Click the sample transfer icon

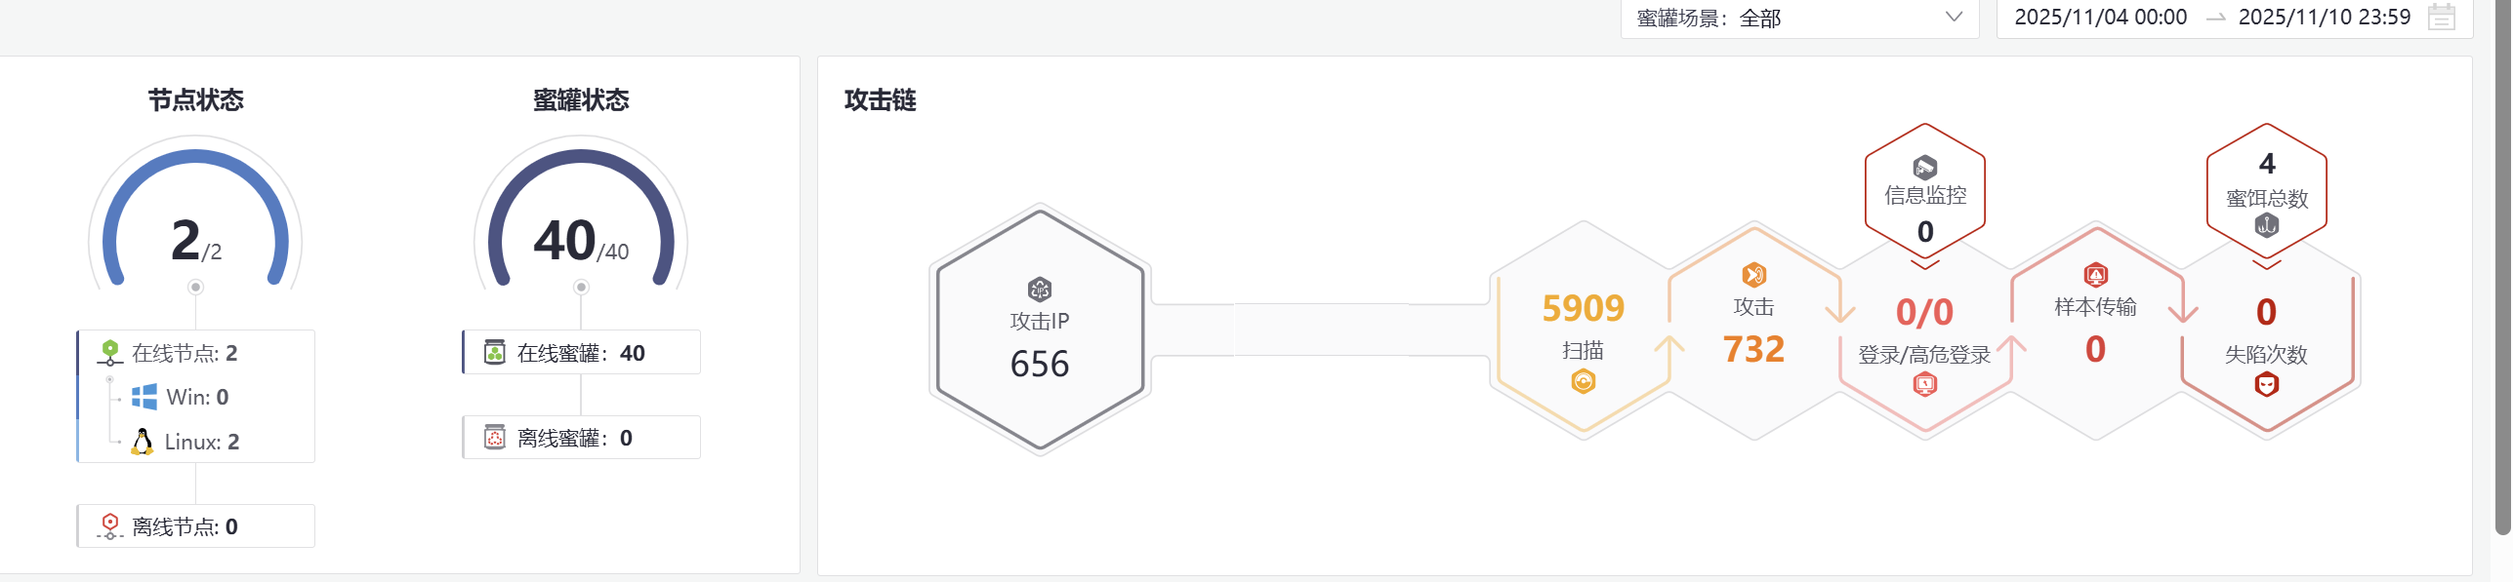[2095, 275]
